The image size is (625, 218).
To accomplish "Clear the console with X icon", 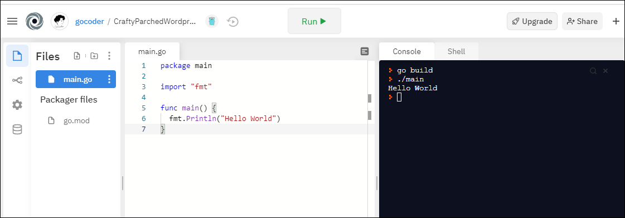I will (605, 71).
